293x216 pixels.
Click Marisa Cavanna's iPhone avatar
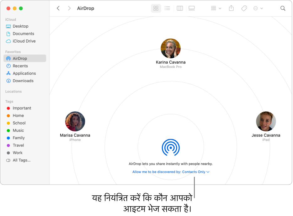[75, 122]
